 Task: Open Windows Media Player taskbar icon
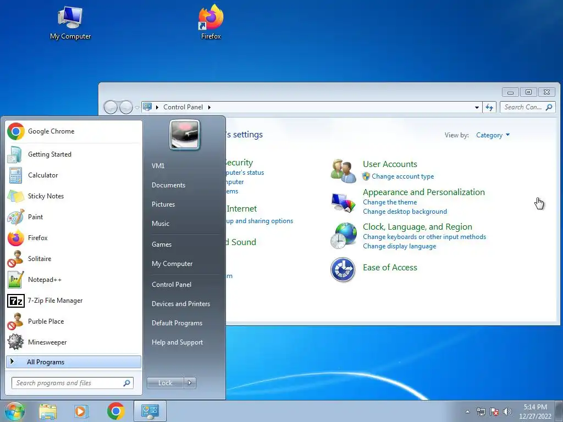pos(81,411)
